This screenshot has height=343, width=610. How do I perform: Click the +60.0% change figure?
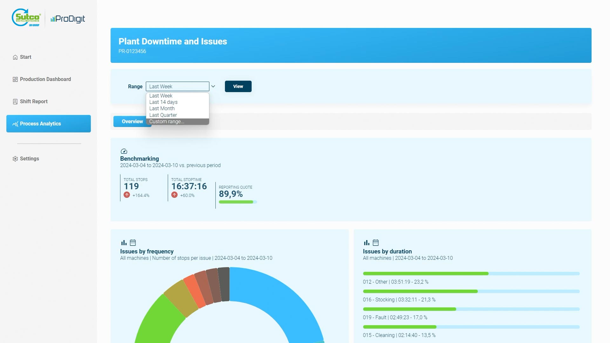click(187, 195)
